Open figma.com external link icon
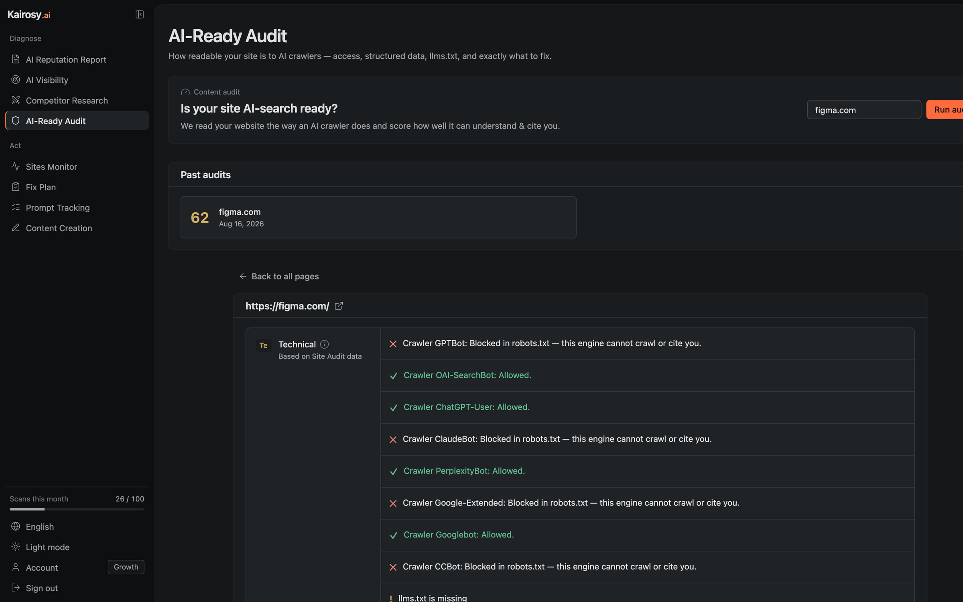963x602 pixels. 339,306
